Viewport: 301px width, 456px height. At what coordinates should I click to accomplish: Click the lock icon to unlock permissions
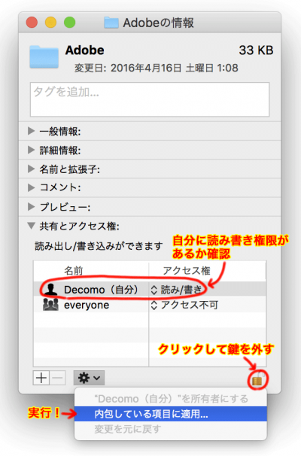click(x=257, y=379)
